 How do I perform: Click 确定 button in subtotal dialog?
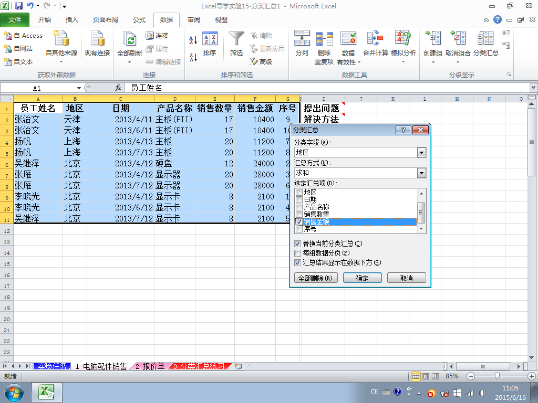[363, 278]
